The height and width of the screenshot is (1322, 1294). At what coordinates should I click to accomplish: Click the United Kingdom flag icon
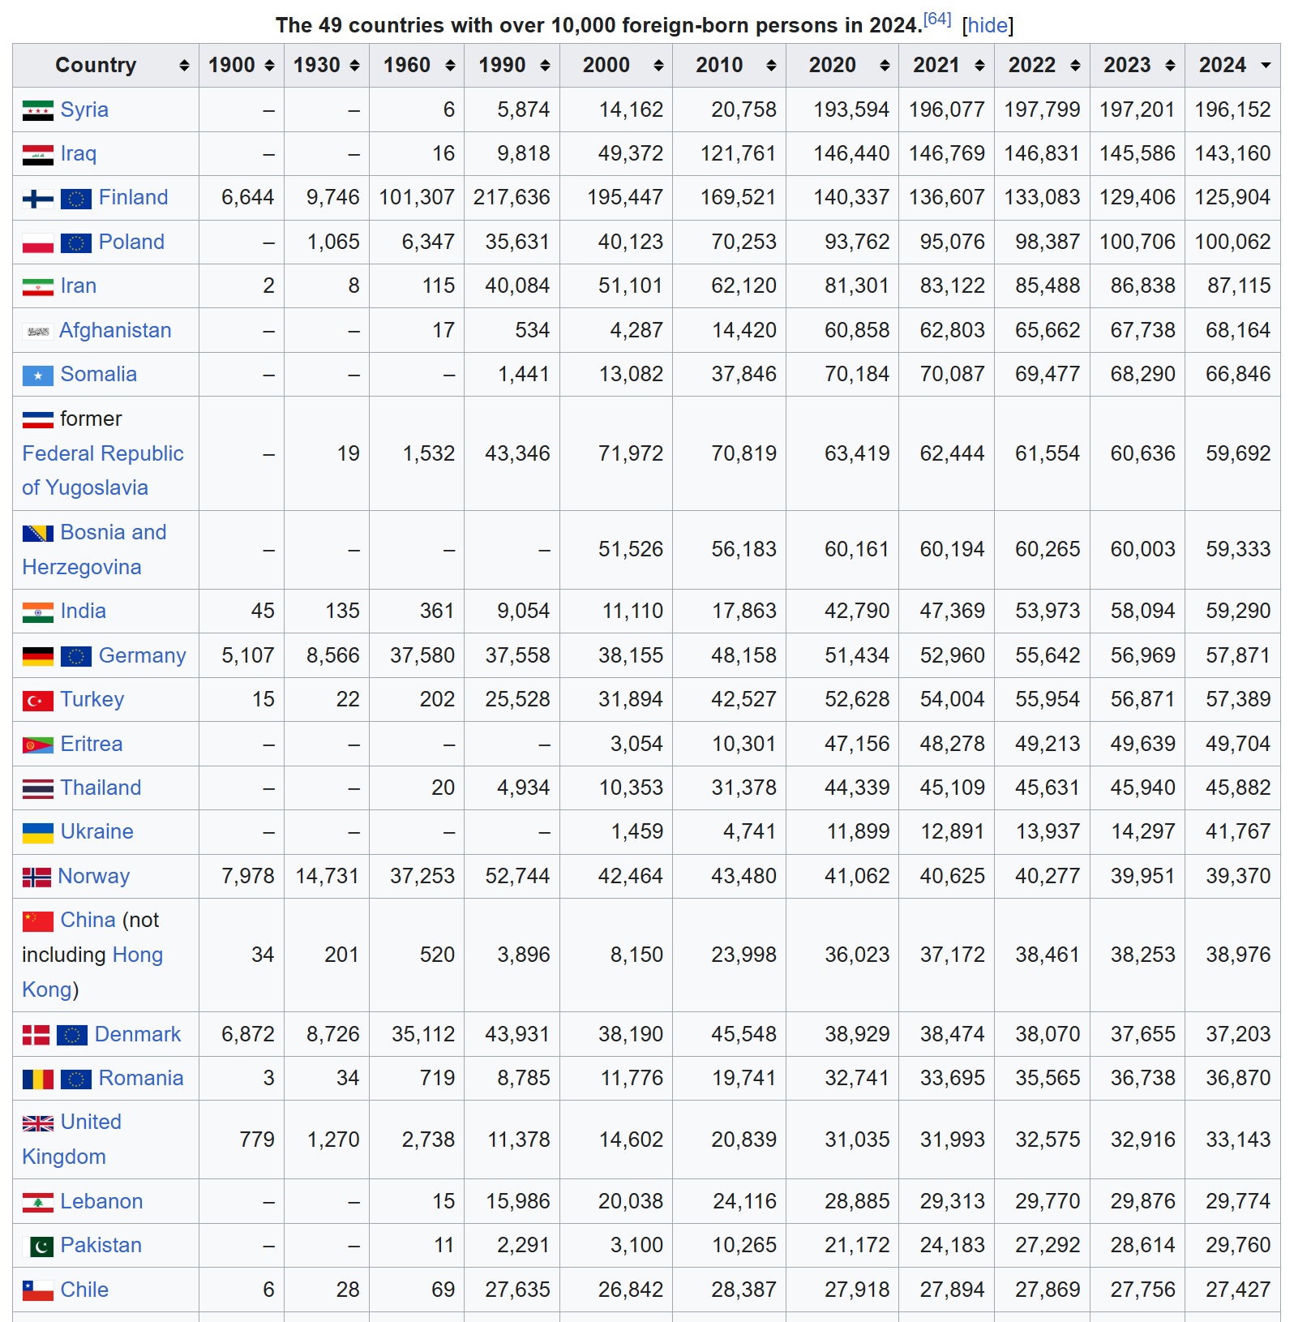(37, 1122)
